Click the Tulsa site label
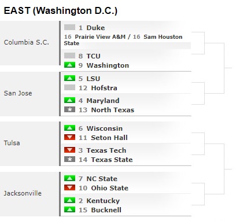 click(12, 143)
